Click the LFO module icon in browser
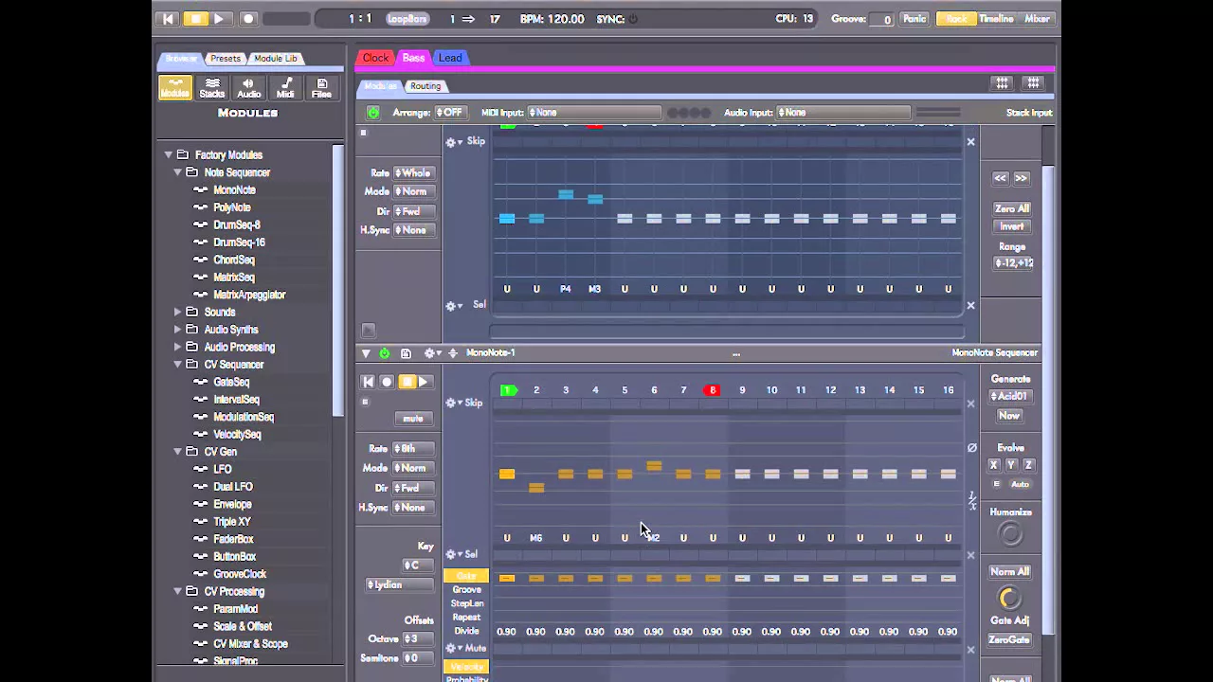The image size is (1213, 682). [x=200, y=470]
